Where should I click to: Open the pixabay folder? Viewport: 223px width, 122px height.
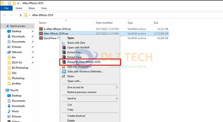16,84
